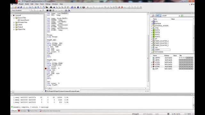This screenshot has width=205, height=115.
Task: Click the I/O view tree layout icon
Action: (157, 16)
